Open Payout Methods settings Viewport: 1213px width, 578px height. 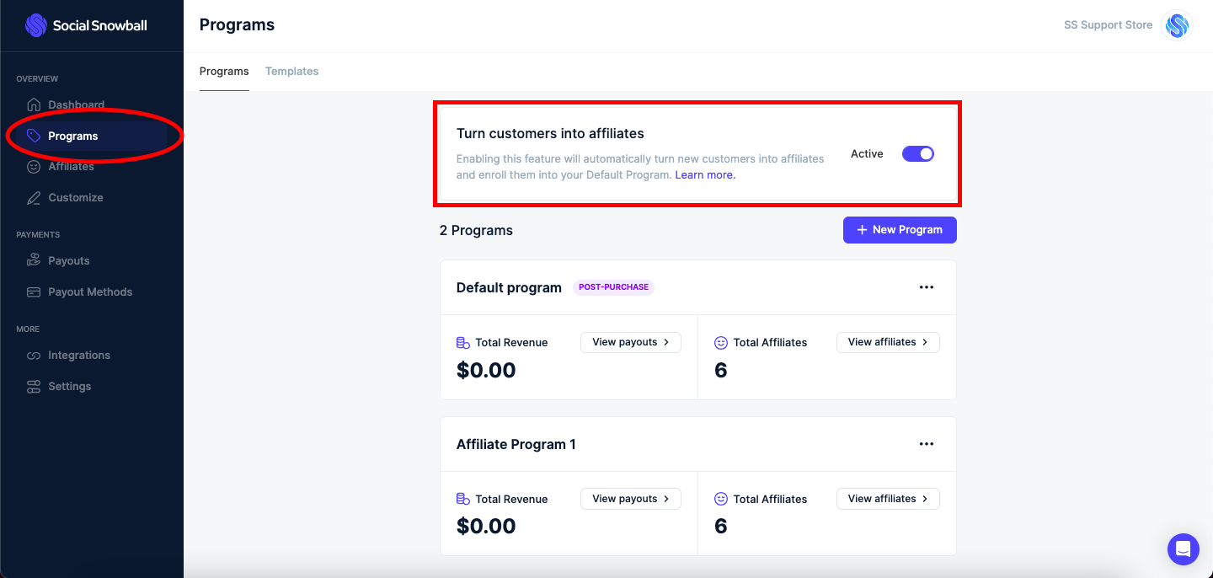pos(90,292)
